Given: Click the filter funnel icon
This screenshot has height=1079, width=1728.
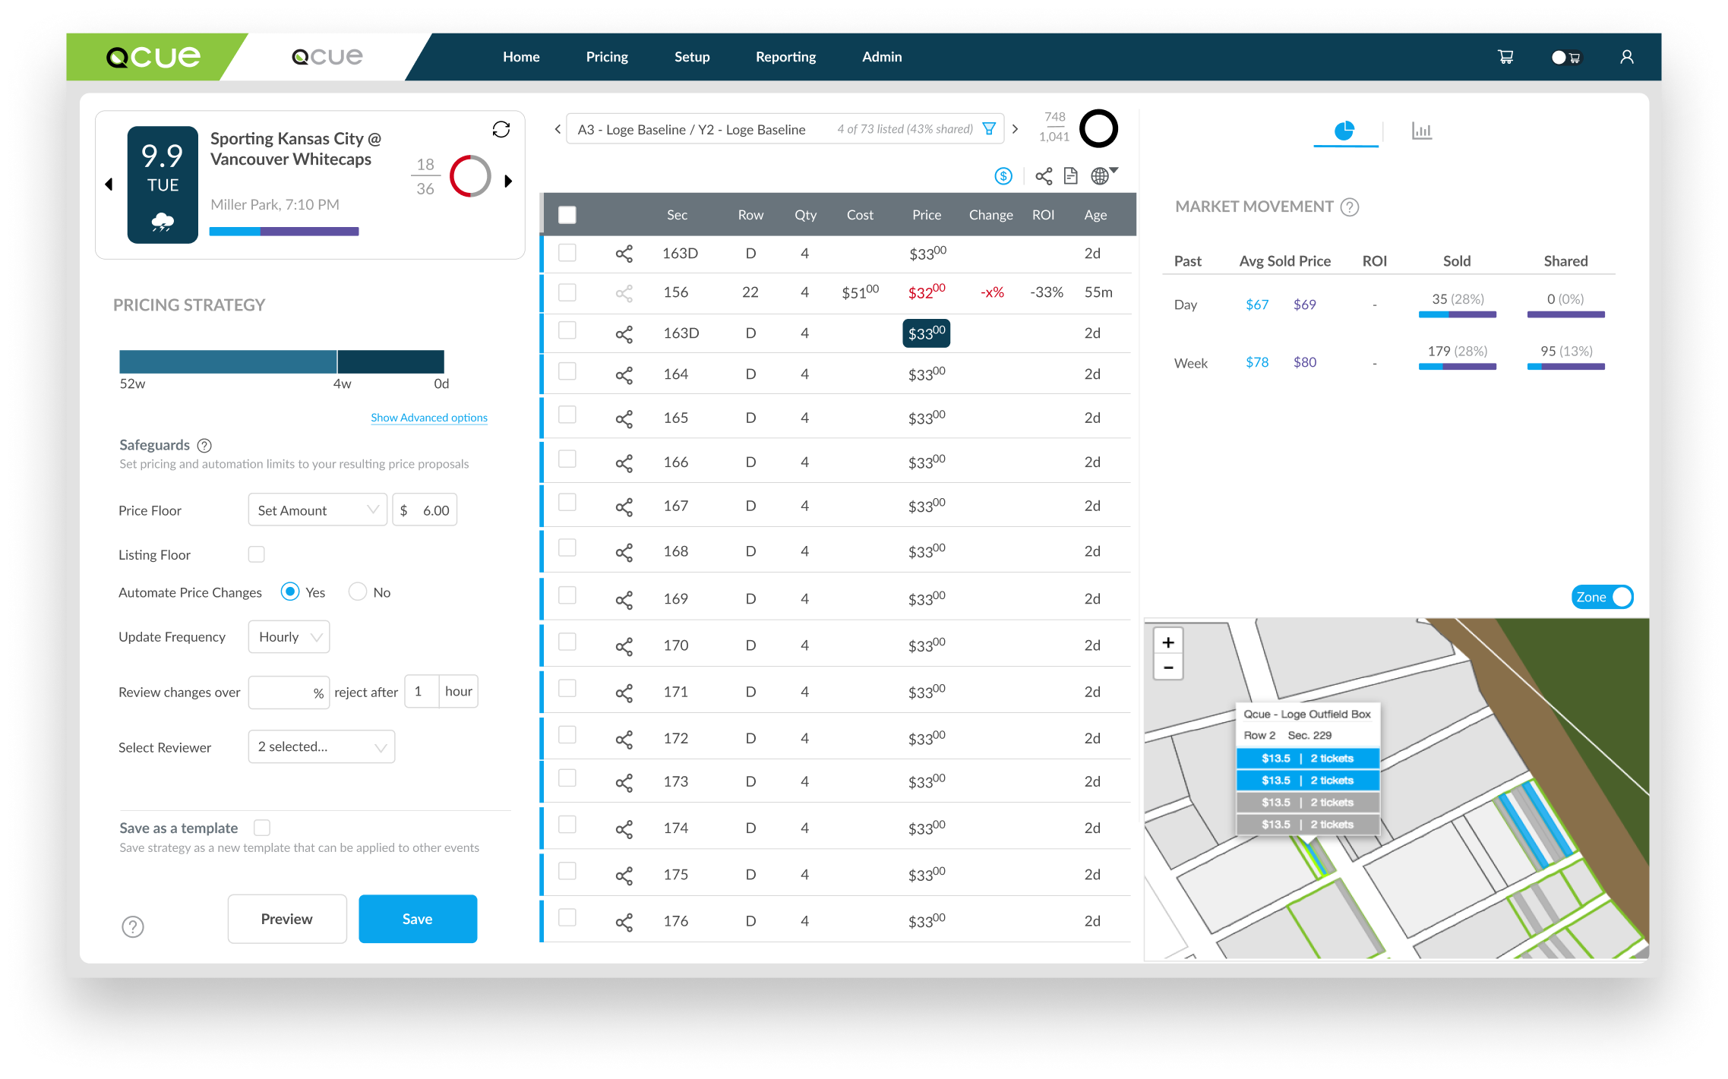Looking at the screenshot, I should [x=989, y=129].
